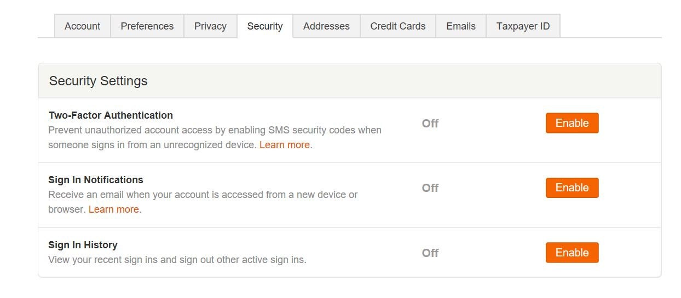View the Emails tab
The height and width of the screenshot is (298, 681).
tap(461, 26)
